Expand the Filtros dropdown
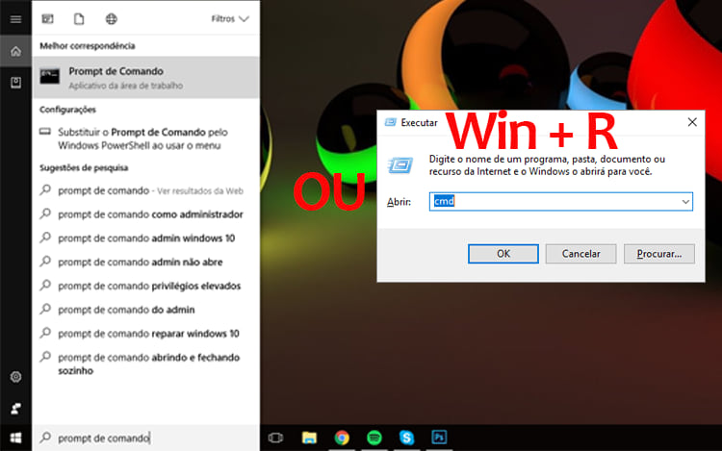 230,19
